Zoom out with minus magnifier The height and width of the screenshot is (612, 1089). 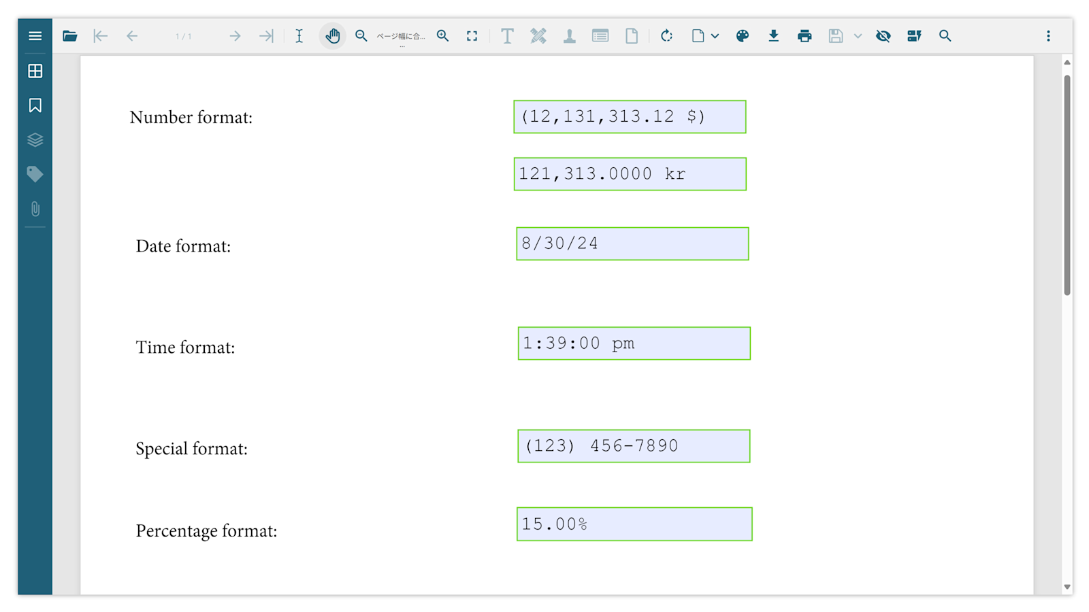point(361,36)
